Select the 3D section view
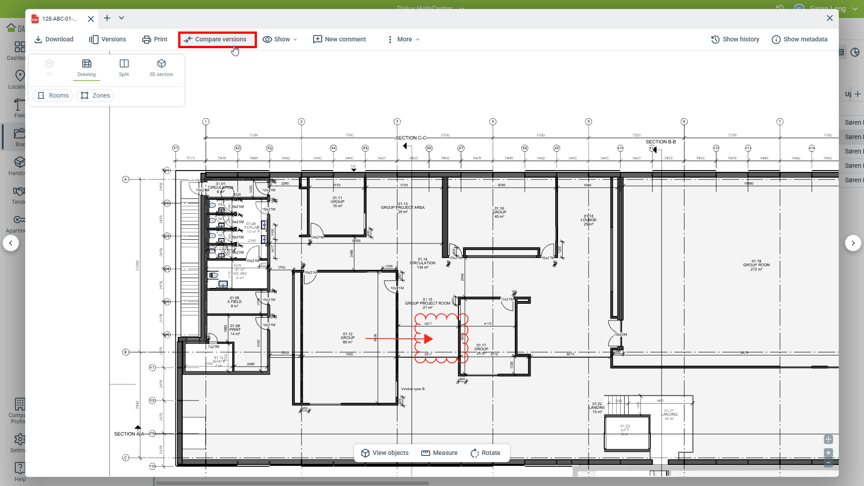 point(161,67)
